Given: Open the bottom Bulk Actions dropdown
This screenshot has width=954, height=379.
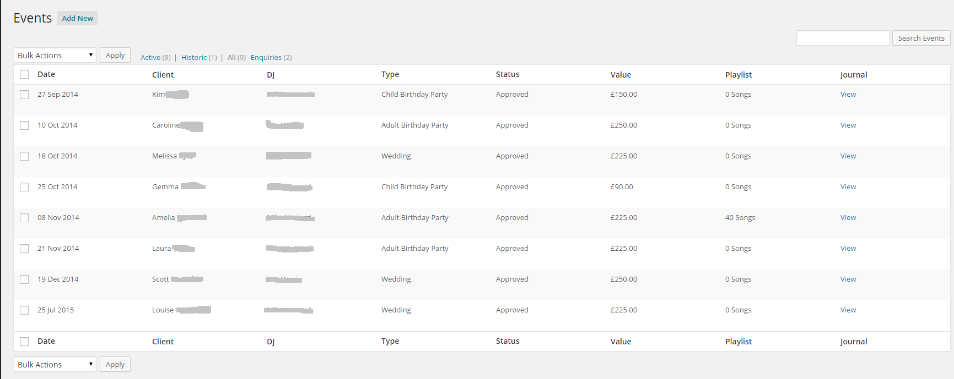Looking at the screenshot, I should coord(55,365).
